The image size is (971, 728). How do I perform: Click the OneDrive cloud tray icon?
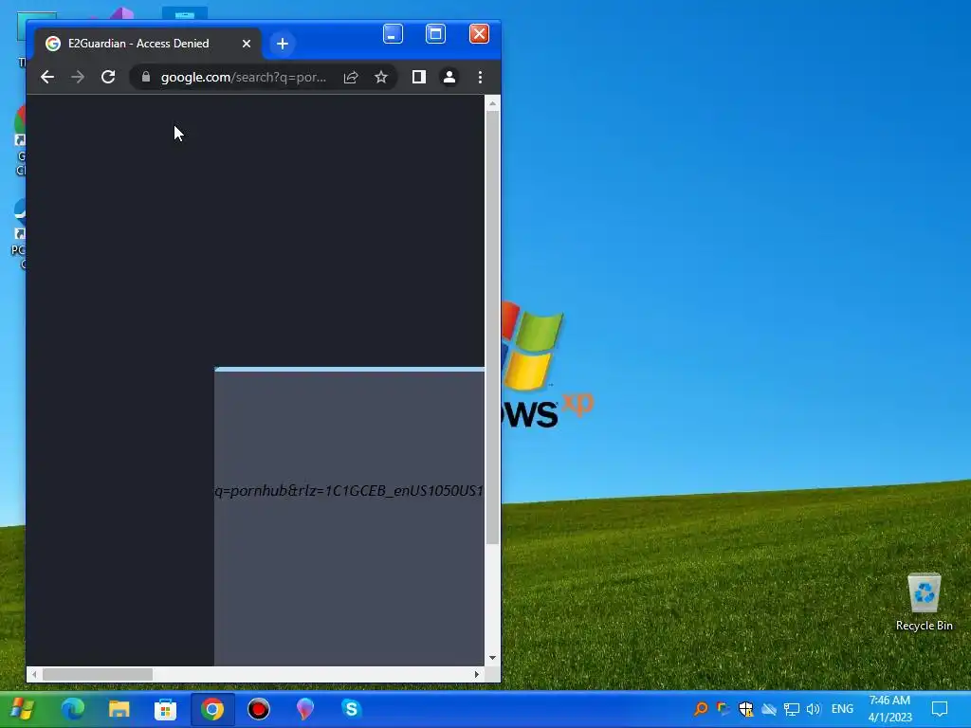[x=768, y=709]
